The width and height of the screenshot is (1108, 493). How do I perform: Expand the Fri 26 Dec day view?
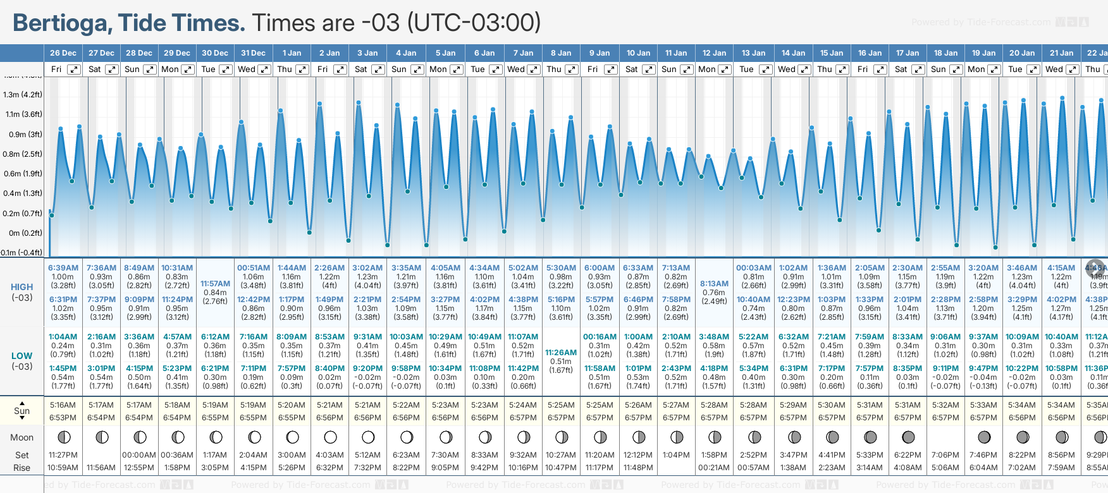click(74, 70)
